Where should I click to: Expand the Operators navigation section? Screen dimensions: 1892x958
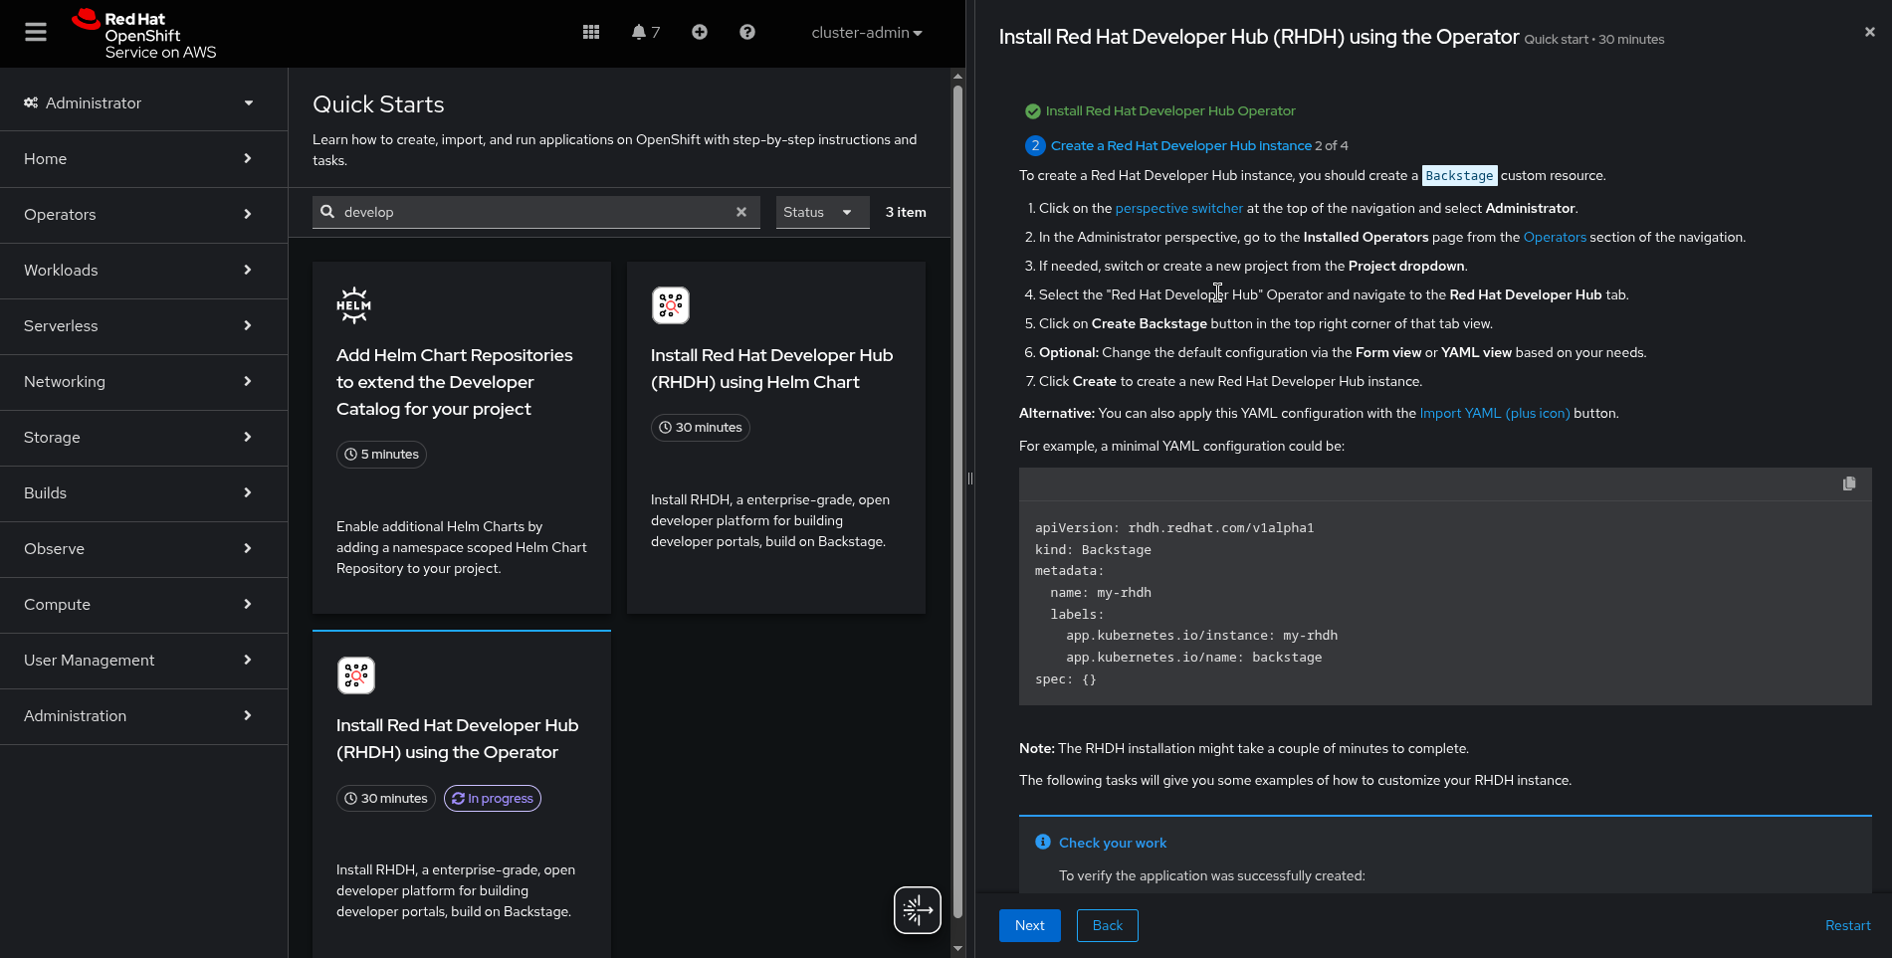coord(139,215)
